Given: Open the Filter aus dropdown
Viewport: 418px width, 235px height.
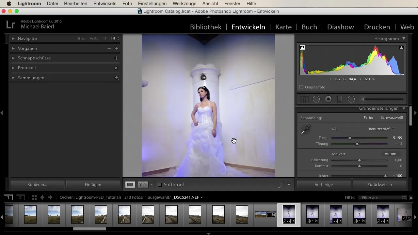Looking at the screenshot, I should click(382, 197).
